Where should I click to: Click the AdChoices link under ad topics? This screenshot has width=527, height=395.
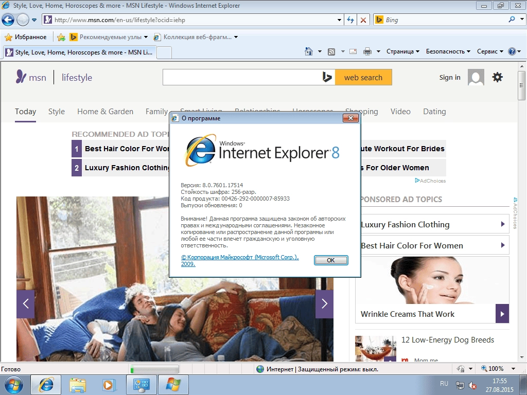430,181
